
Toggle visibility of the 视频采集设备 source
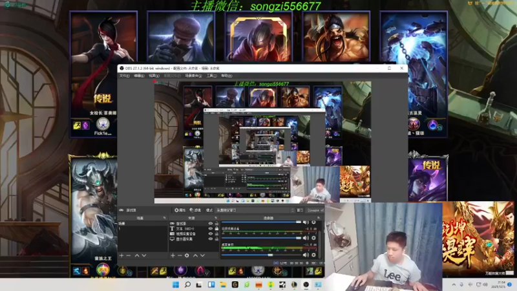point(211,233)
